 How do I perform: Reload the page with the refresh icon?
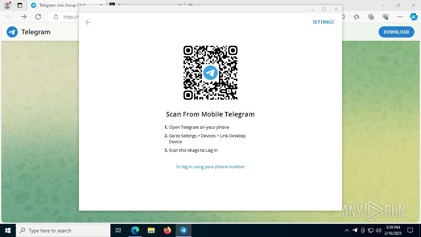tap(38, 17)
